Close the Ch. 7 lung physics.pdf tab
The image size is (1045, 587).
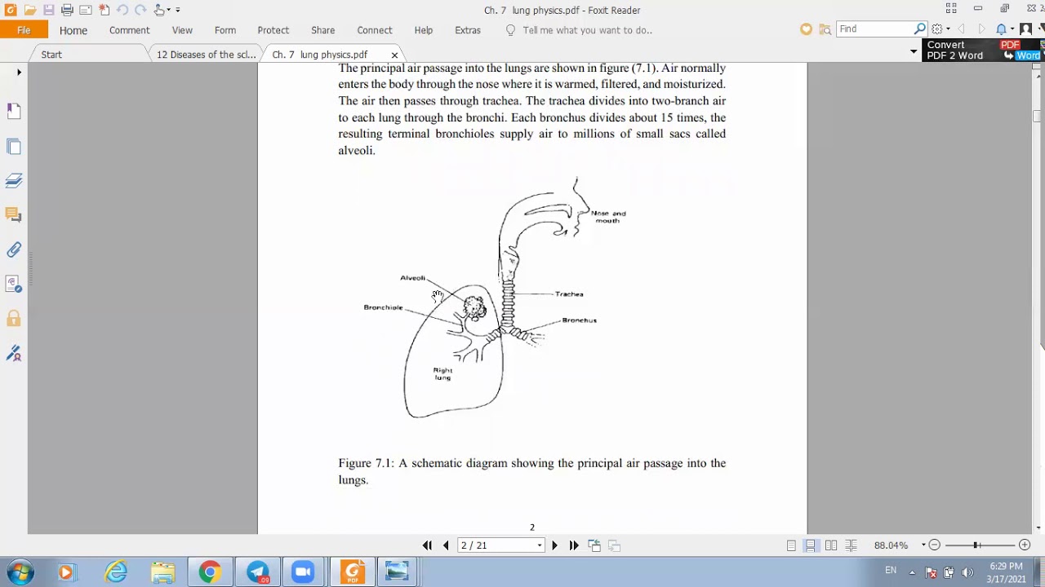(394, 55)
